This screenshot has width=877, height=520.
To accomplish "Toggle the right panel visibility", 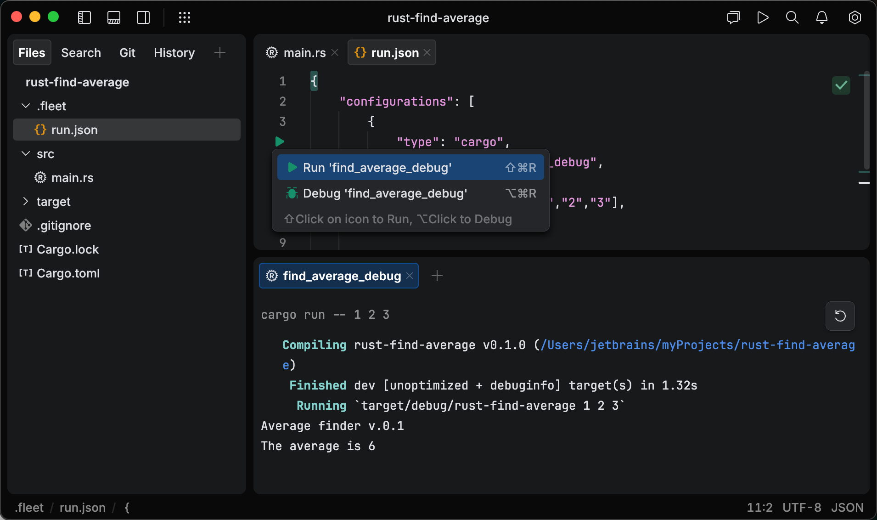I will (143, 17).
